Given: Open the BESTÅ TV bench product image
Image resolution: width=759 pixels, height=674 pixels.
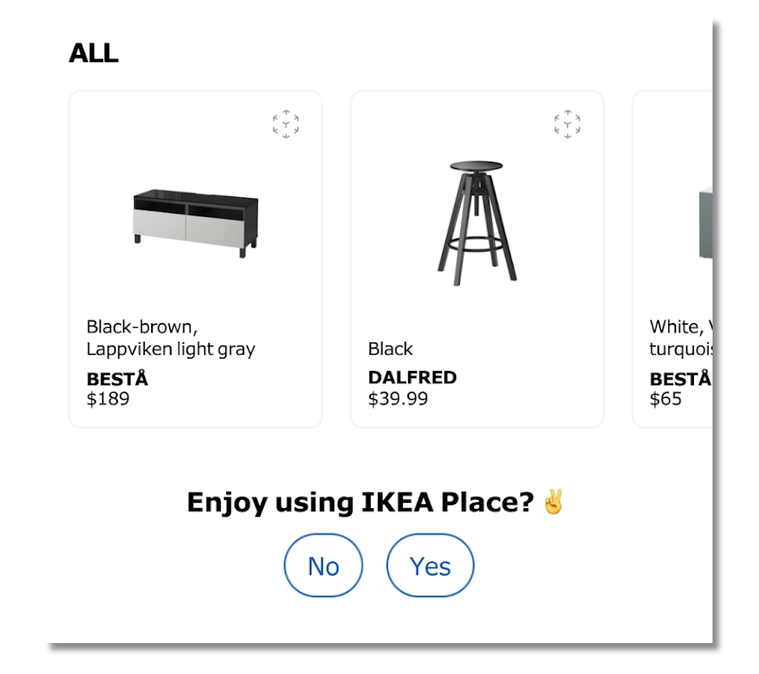Looking at the screenshot, I should (x=195, y=218).
